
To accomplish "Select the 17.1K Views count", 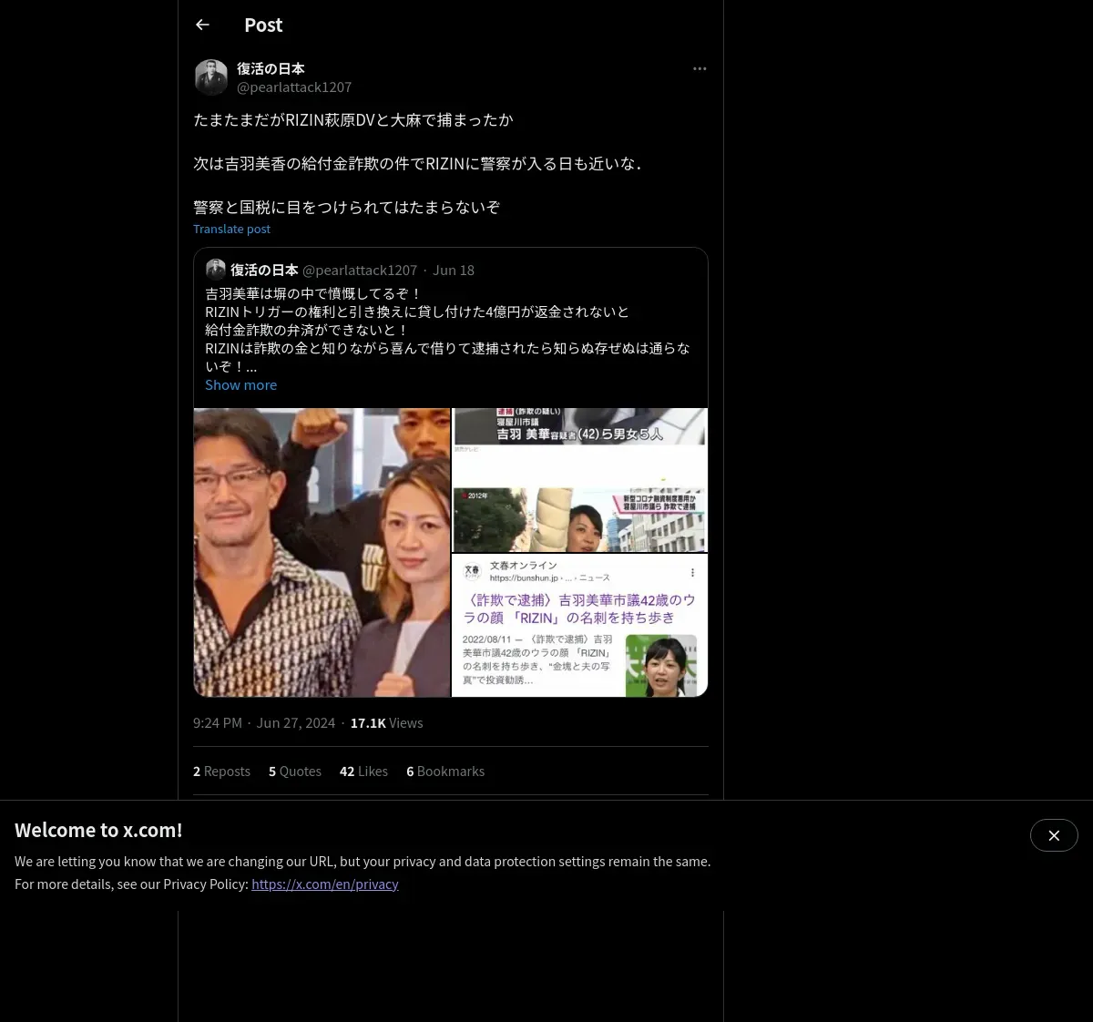I will (x=386, y=722).
